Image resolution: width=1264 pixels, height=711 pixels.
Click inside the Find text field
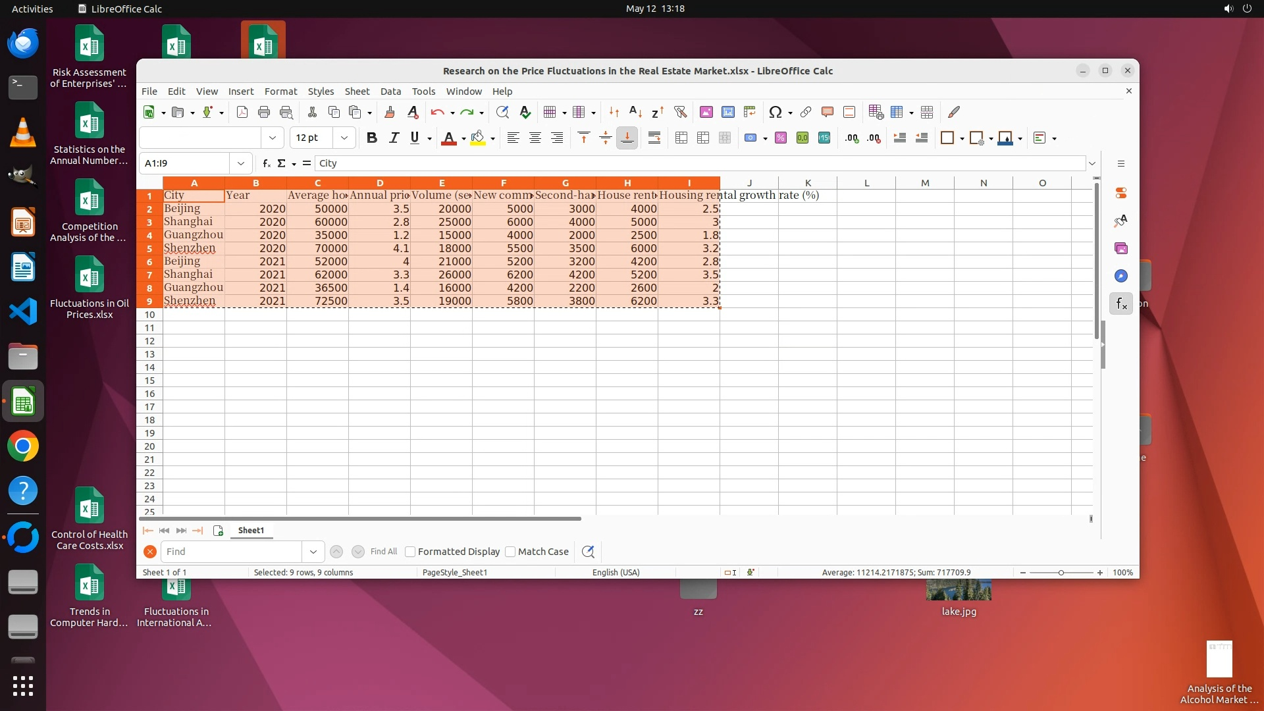click(x=232, y=552)
